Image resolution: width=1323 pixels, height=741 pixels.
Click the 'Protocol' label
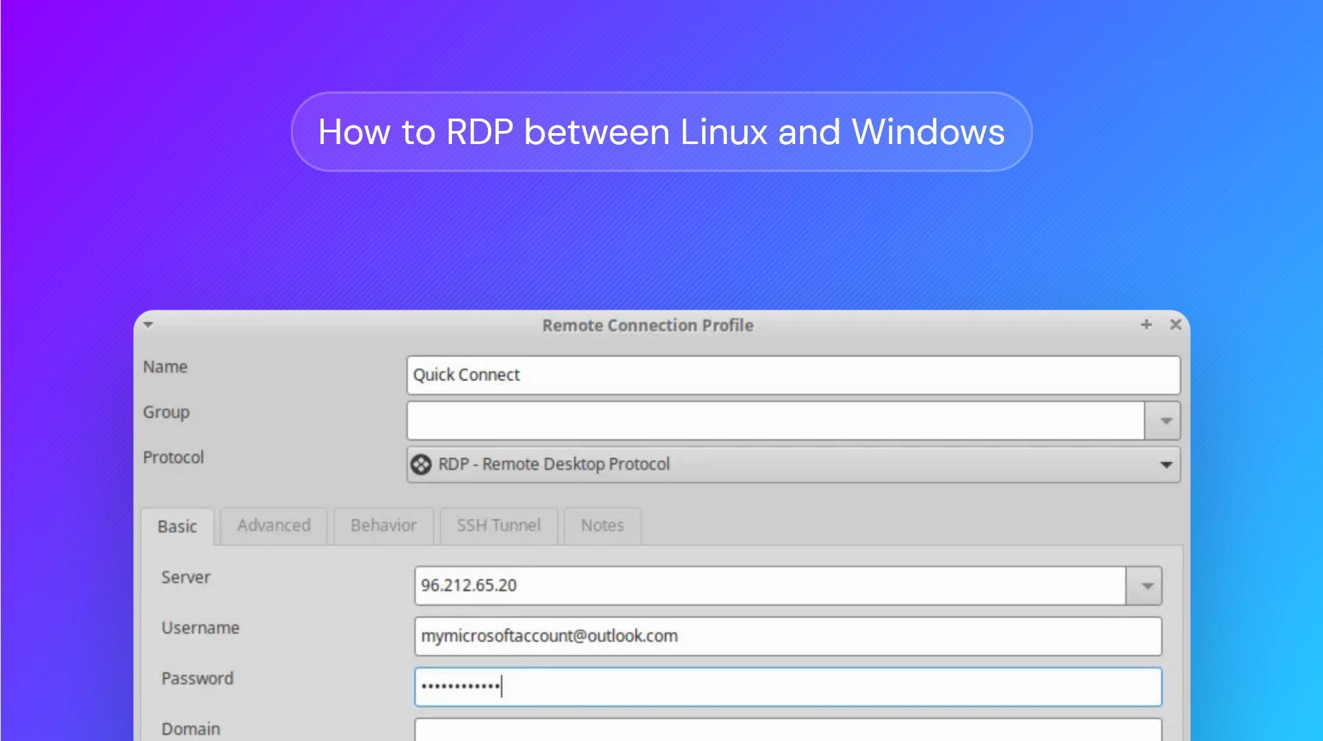pos(174,458)
